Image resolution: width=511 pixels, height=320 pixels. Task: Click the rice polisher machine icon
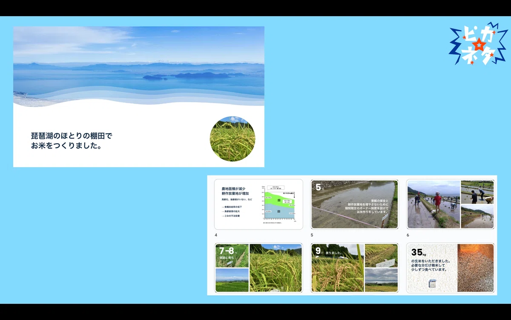click(x=432, y=283)
